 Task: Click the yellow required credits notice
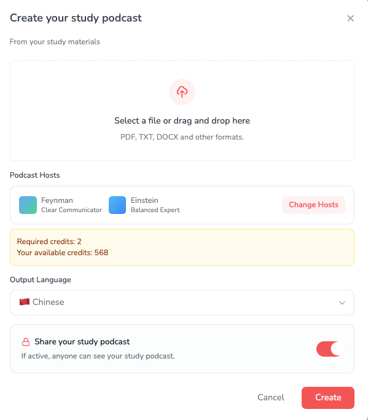point(182,247)
